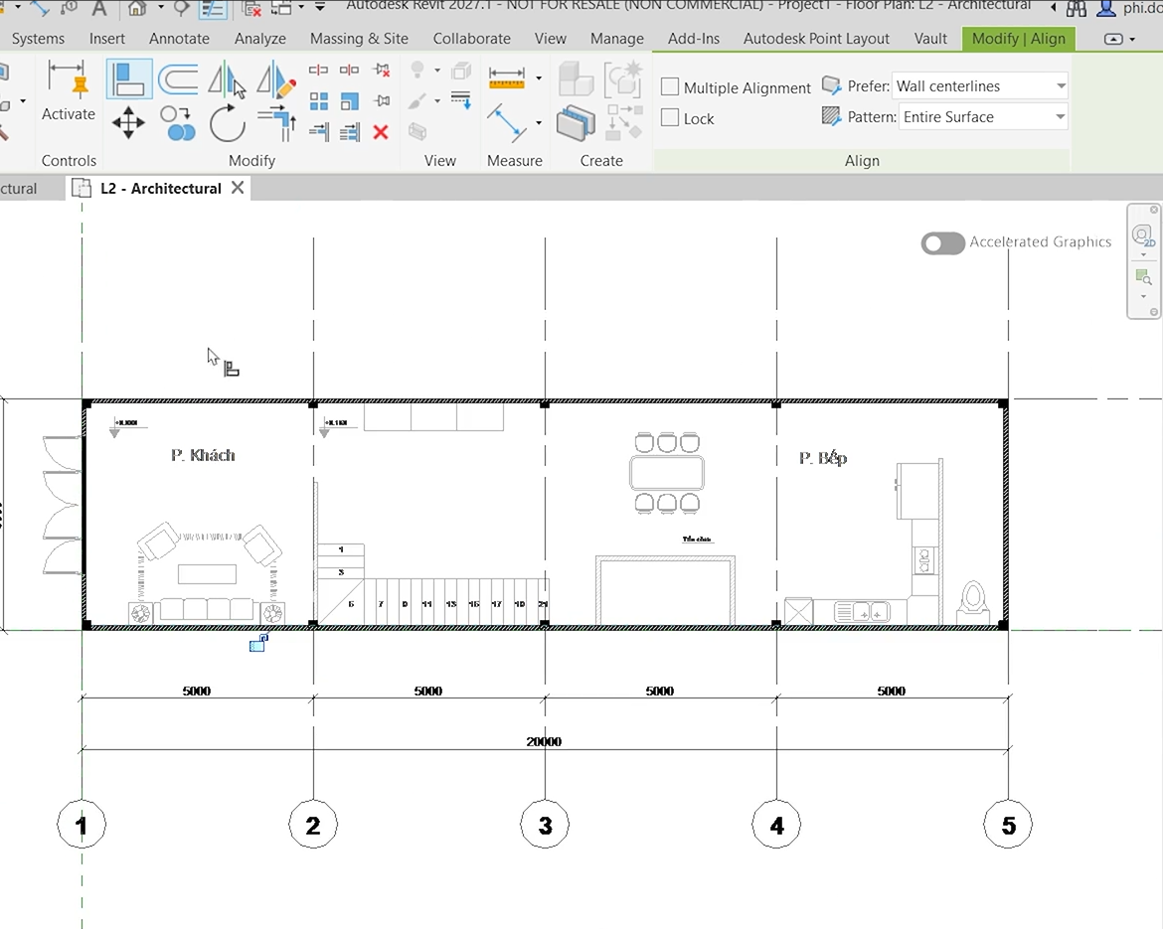Viewport: 1163px width, 929px height.
Task: Open the 2D navigation wheel
Action: pos(1142,235)
